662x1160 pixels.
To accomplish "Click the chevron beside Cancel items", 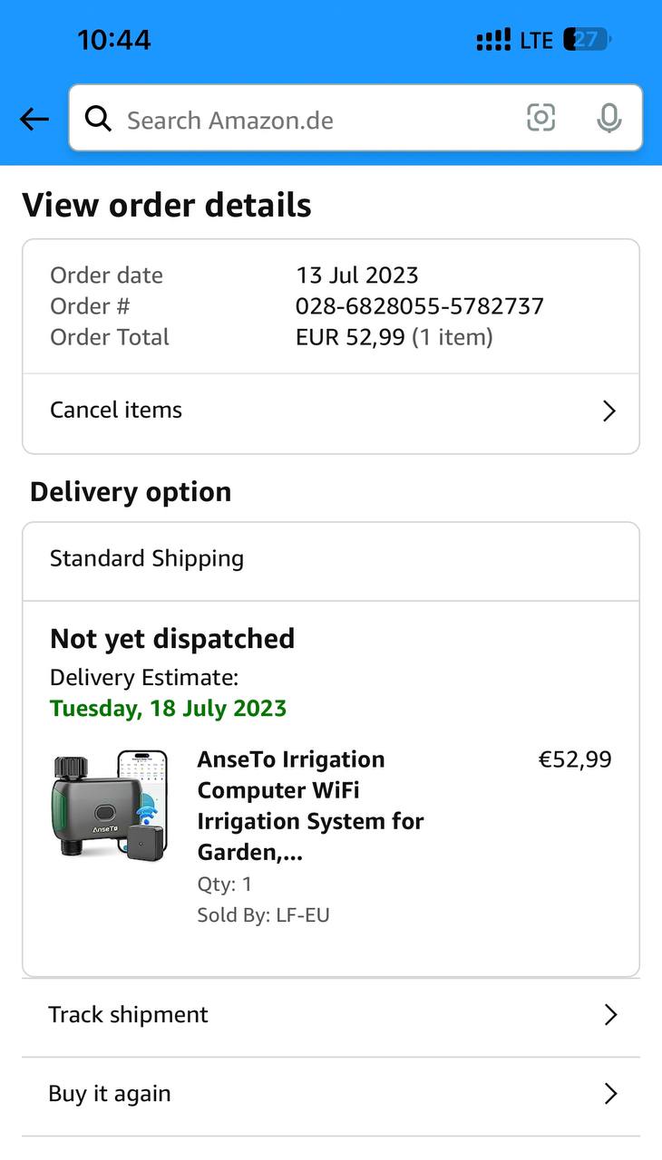I will [x=608, y=411].
